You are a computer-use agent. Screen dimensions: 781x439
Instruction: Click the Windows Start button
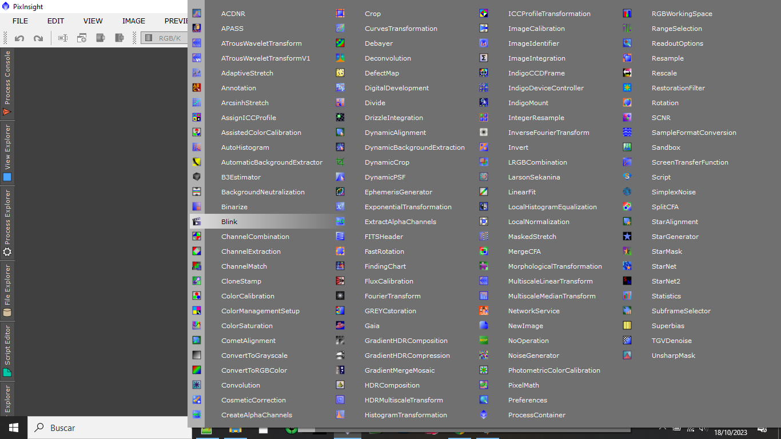tap(13, 428)
